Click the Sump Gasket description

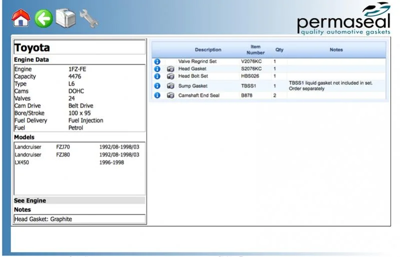coord(193,86)
